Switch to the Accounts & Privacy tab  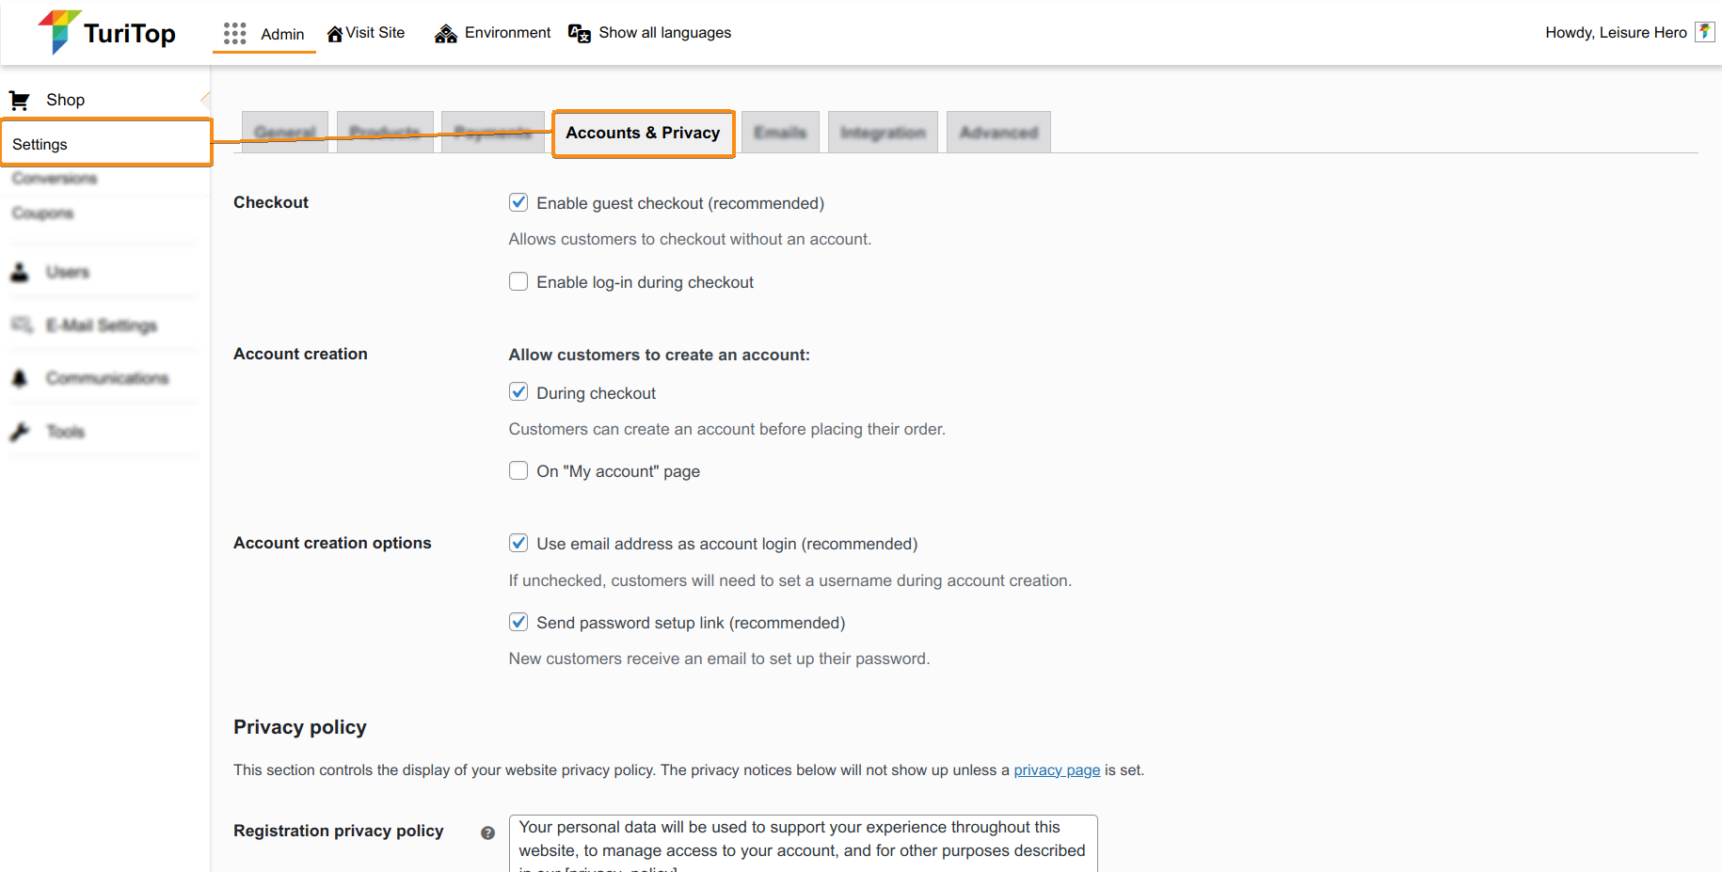coord(643,134)
